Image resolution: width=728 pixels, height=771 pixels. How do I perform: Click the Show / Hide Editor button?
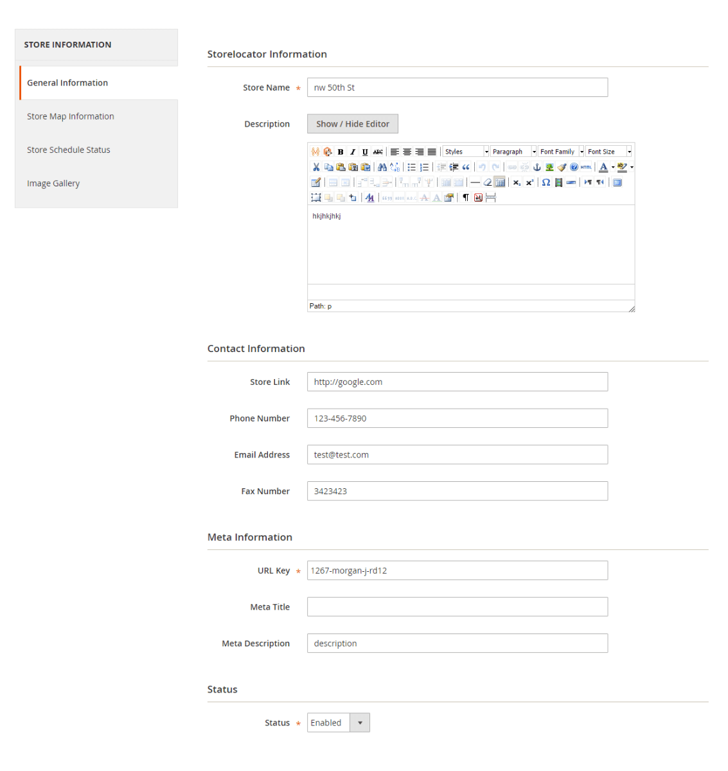352,124
